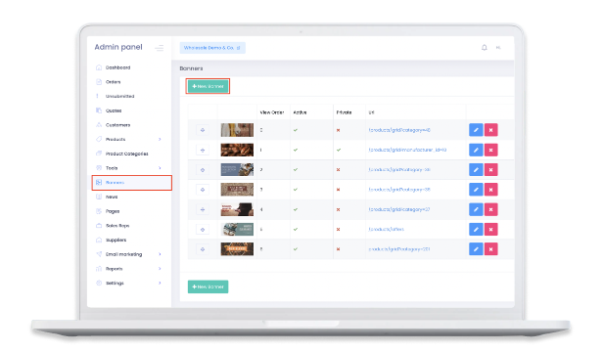Image resolution: width=603 pixels, height=352 pixels.
Task: Edit the banner with view order 3
Action: click(476, 190)
